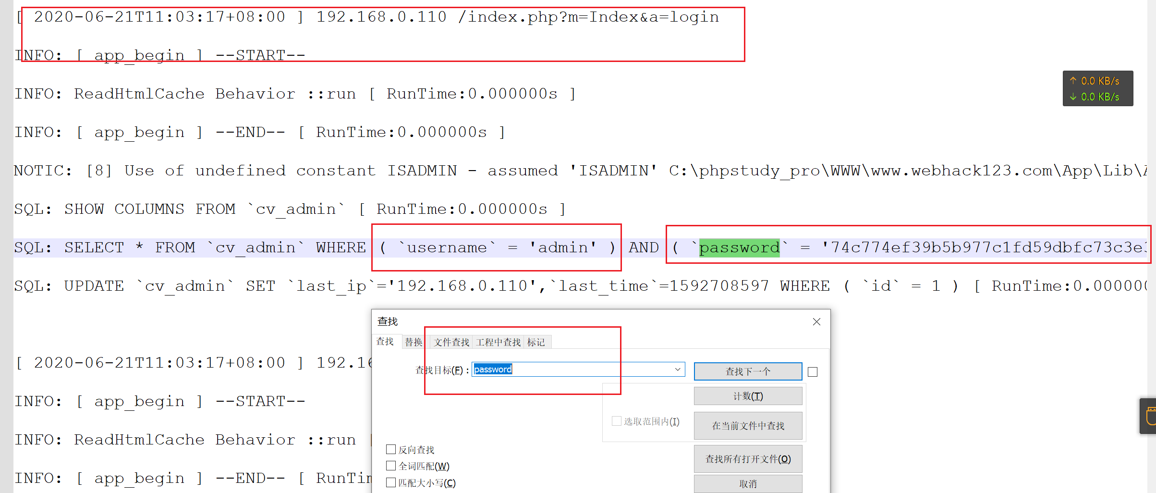Click the 查找下一个 (Find Next) button
This screenshot has height=493, width=1156.
748,371
